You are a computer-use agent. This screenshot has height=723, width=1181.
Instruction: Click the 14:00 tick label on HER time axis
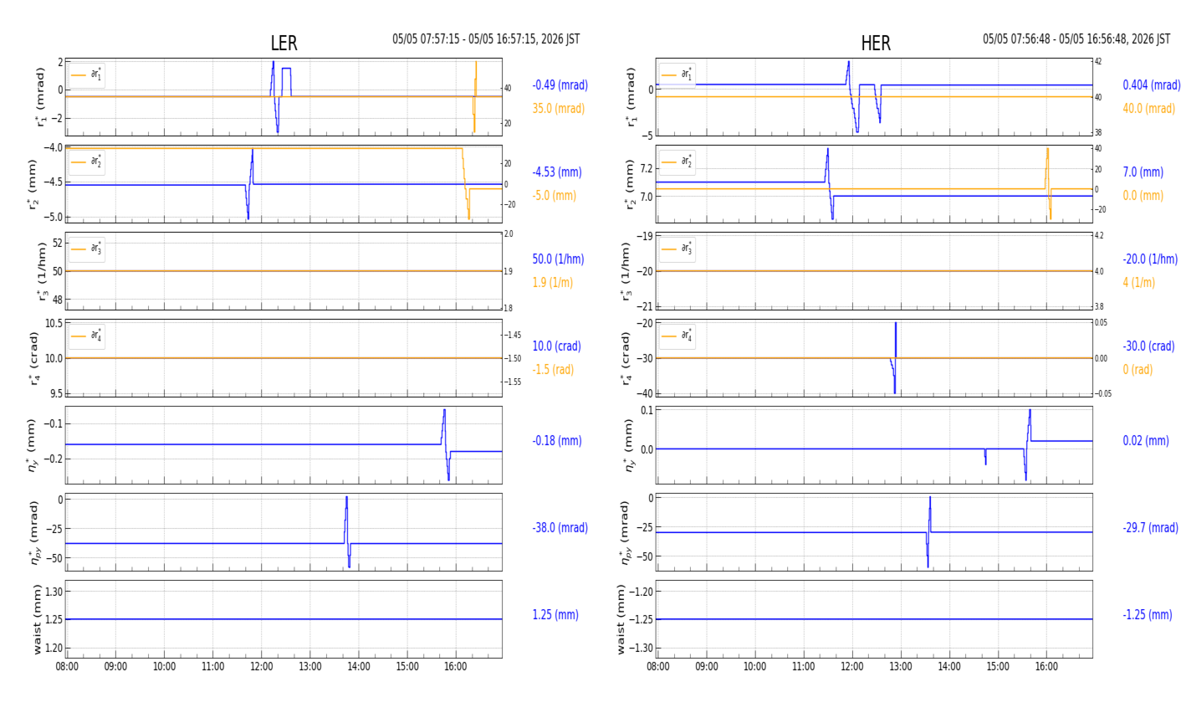(x=949, y=667)
